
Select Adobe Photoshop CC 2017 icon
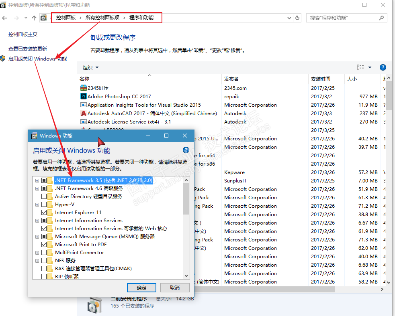[84, 96]
